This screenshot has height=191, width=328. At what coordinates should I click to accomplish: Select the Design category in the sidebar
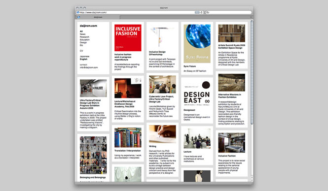point(83,42)
